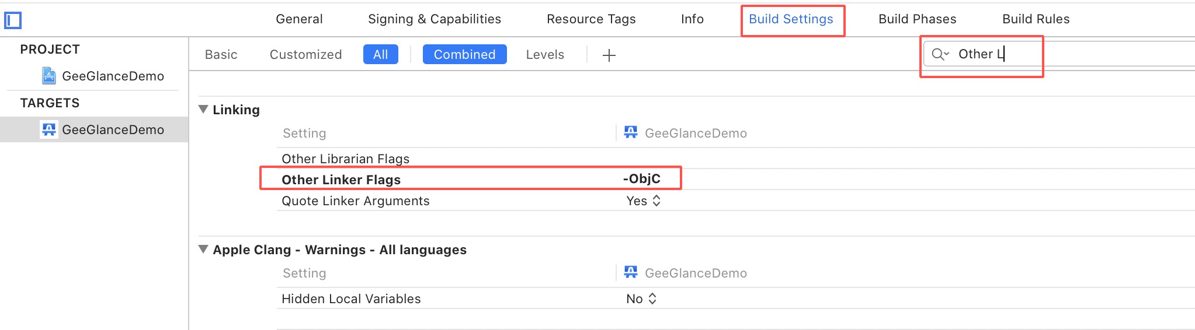
Task: Select the Other Linker Flags row
Action: pyautogui.click(x=341, y=180)
